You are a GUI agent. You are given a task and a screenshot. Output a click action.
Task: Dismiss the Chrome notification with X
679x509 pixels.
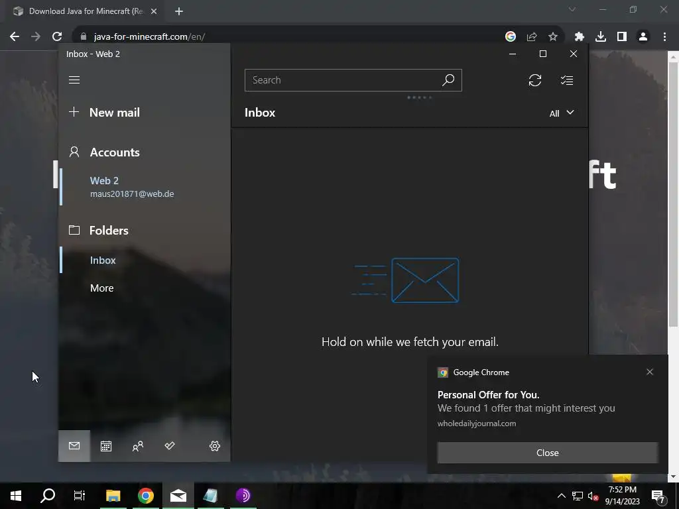tap(650, 372)
